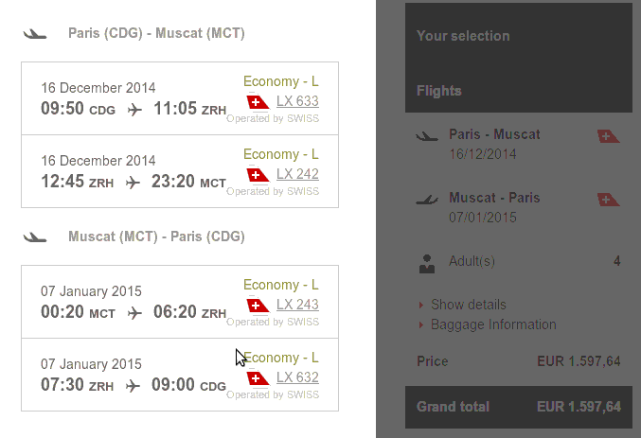Click plane icon between 12:45 ZRH and 23:20 MCT

(x=133, y=183)
